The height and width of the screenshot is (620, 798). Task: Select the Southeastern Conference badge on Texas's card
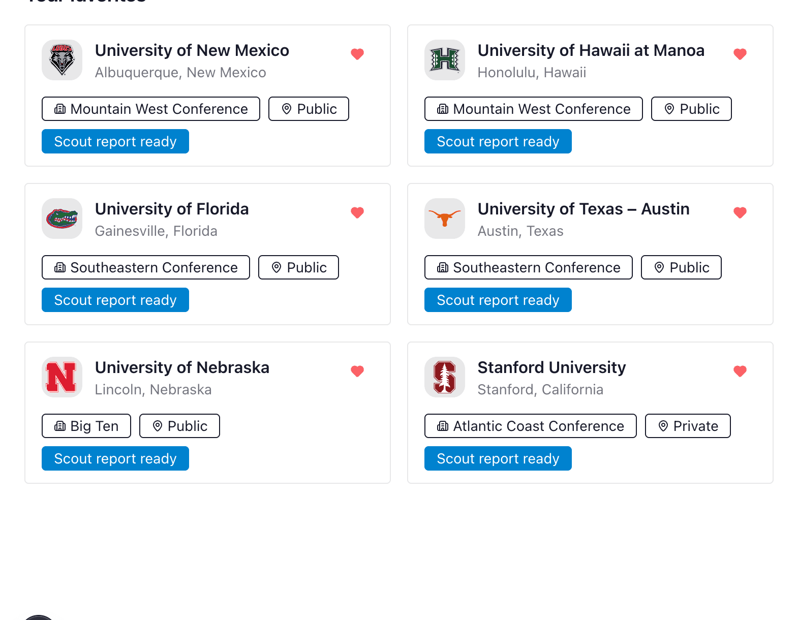click(x=528, y=267)
